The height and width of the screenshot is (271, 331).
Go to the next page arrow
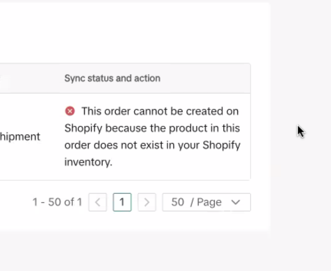point(147,202)
